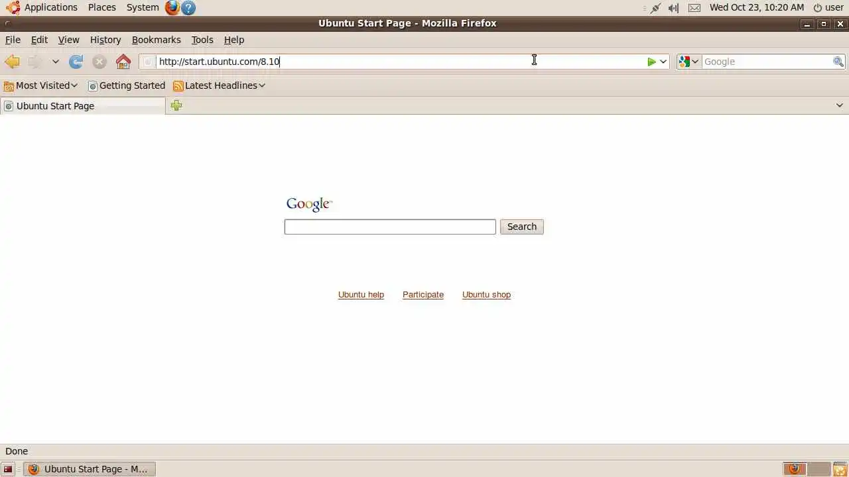Click the Show Desktop icon in bottom panel

(x=8, y=469)
